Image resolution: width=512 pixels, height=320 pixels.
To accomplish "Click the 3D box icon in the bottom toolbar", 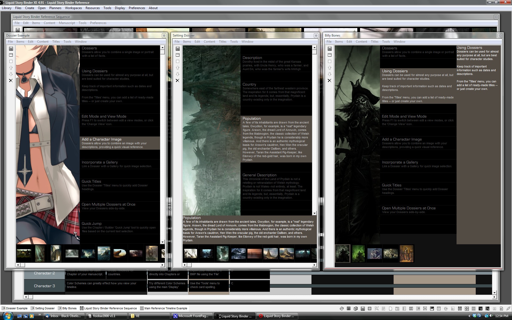I will [355, 309].
